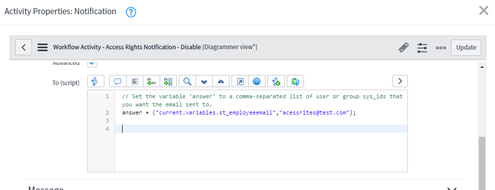The height and width of the screenshot is (190, 495).
Task: Open personalize form sliders icon
Action: click(x=422, y=48)
